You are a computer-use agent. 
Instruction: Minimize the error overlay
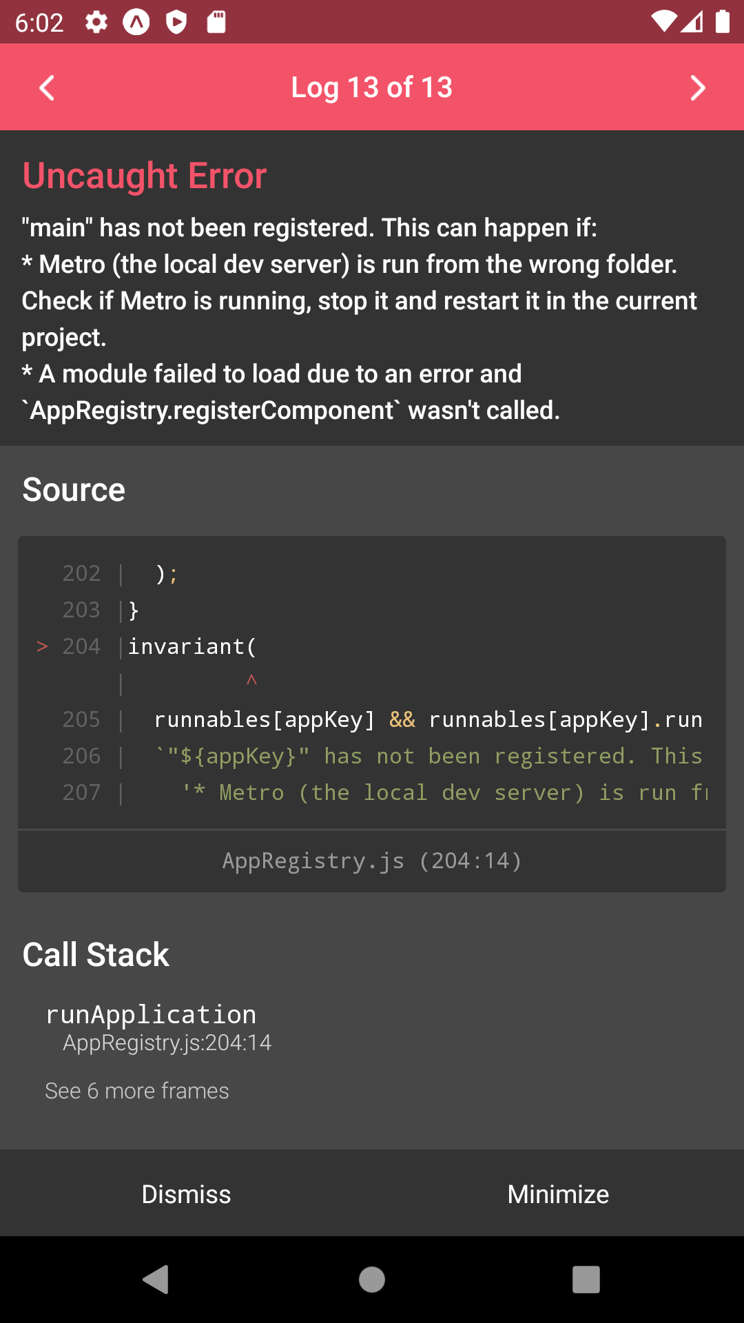[x=558, y=1194]
